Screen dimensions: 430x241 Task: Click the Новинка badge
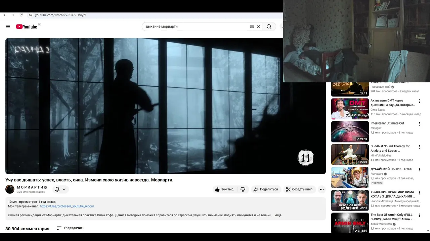[x=377, y=183]
